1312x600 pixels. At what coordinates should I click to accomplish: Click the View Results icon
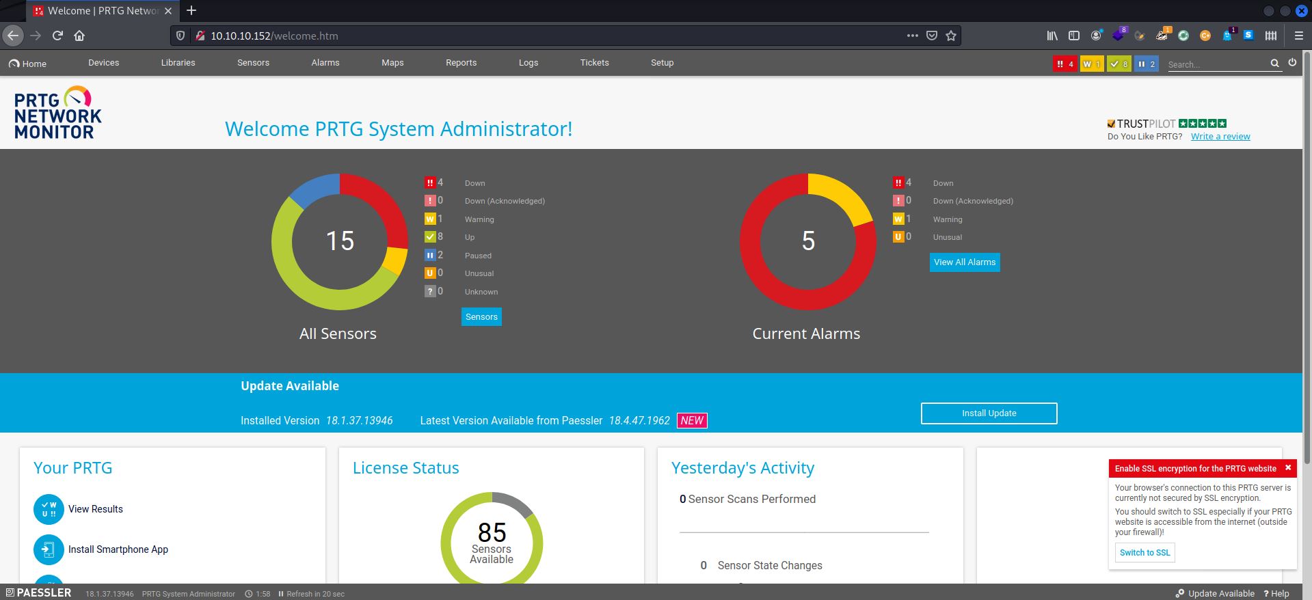pyautogui.click(x=49, y=509)
